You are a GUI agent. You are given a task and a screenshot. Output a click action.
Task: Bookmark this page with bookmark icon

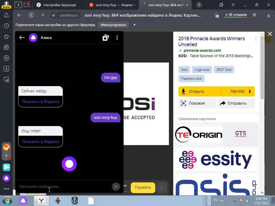point(254,15)
